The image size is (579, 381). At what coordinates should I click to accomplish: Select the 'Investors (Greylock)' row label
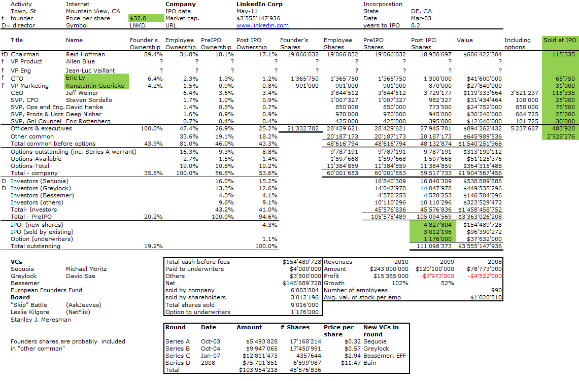click(x=41, y=188)
